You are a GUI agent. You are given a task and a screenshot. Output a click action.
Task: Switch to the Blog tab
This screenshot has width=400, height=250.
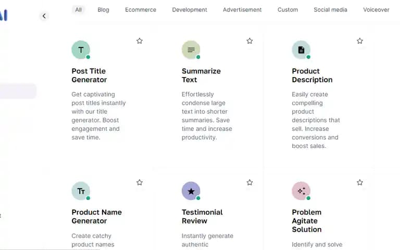pyautogui.click(x=103, y=10)
